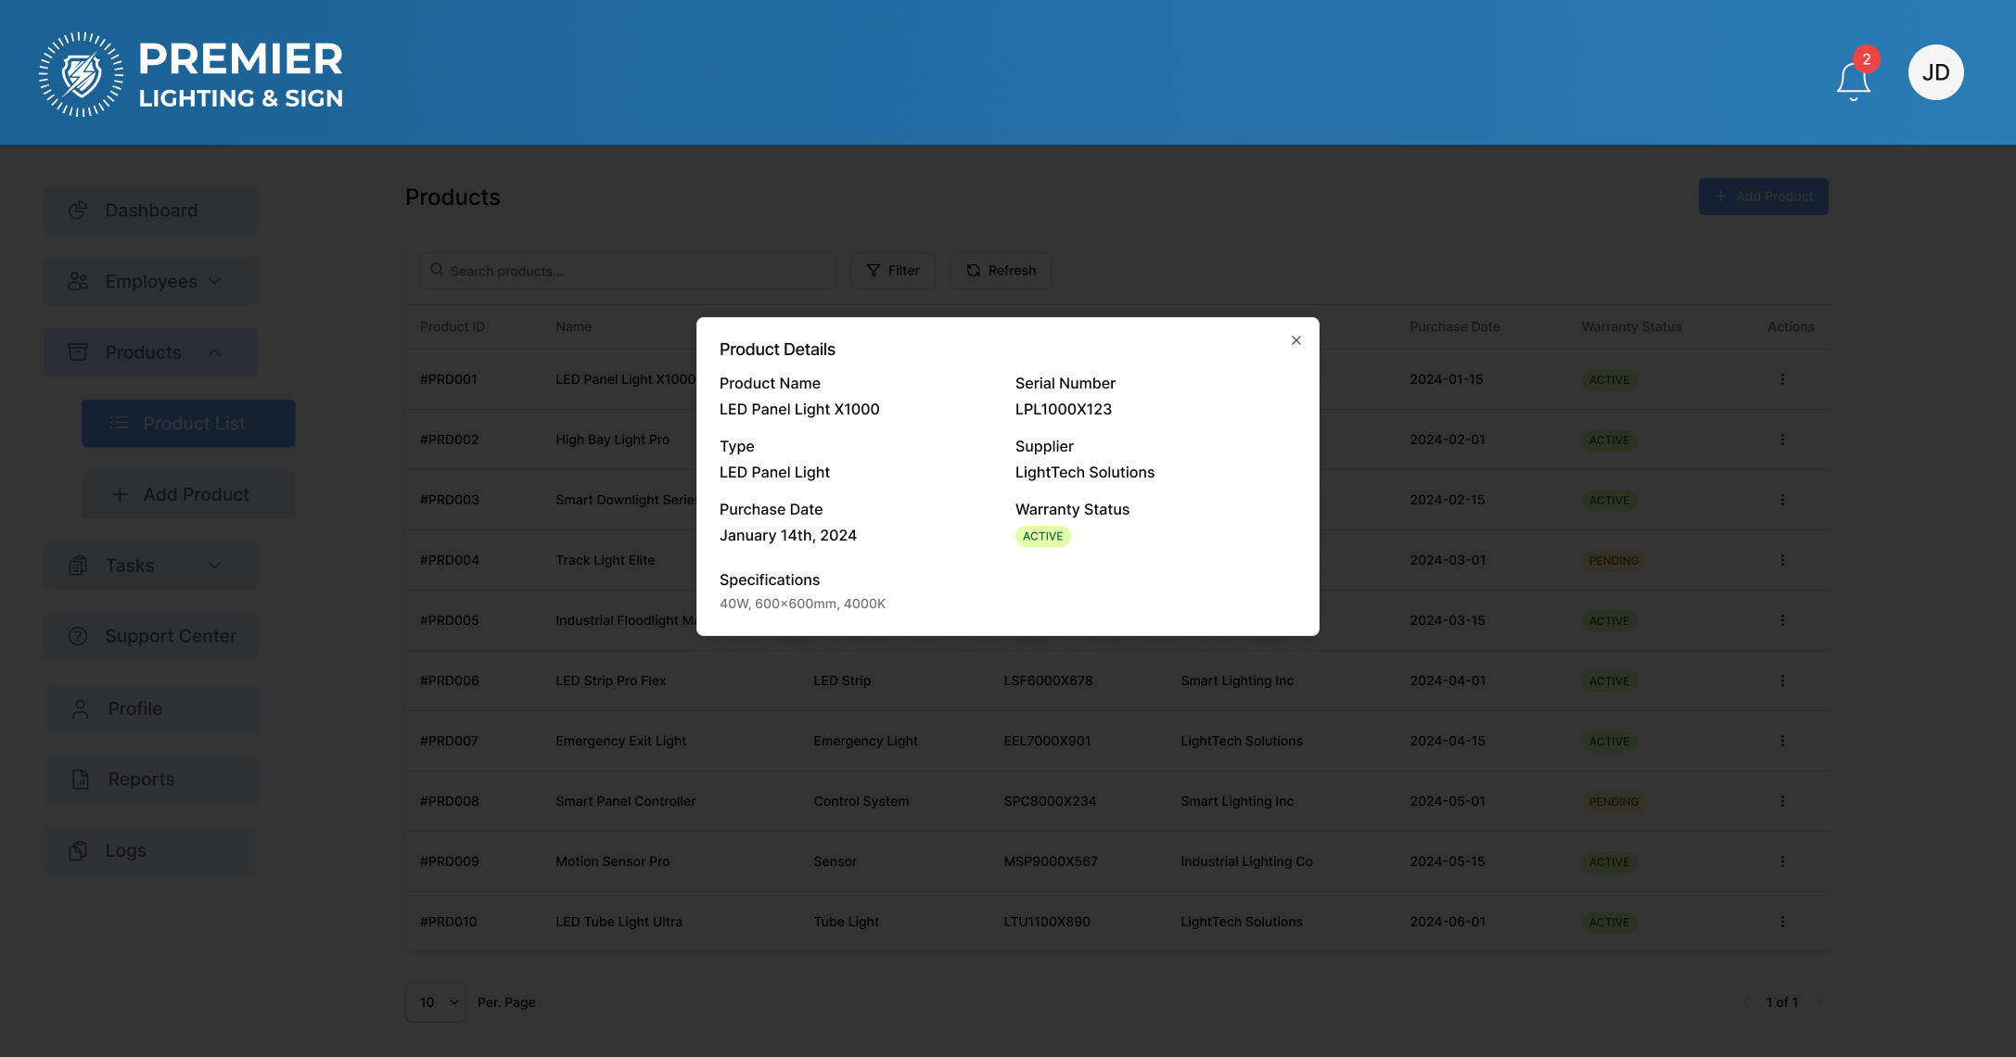This screenshot has height=1057, width=2016.
Task: Expand the Tasks menu chevron
Action: (215, 566)
